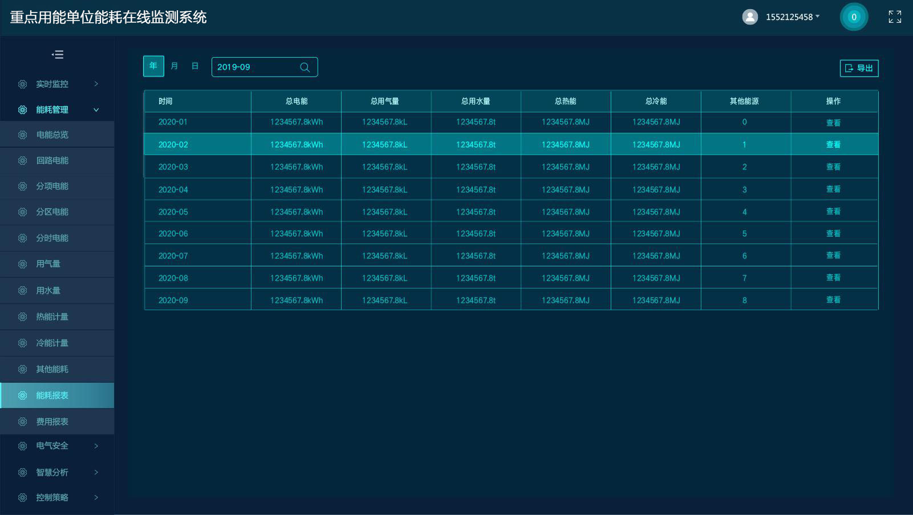Image resolution: width=913 pixels, height=515 pixels.
Task: Click 查看 for the 2020-05 row
Action: point(833,212)
